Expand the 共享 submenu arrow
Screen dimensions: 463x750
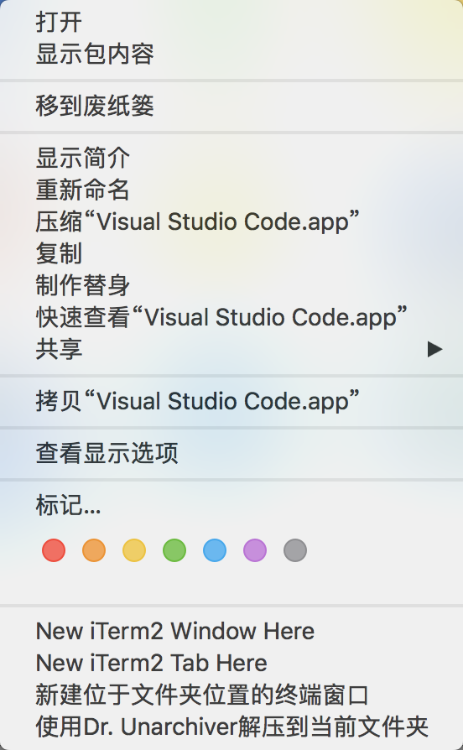coord(434,349)
